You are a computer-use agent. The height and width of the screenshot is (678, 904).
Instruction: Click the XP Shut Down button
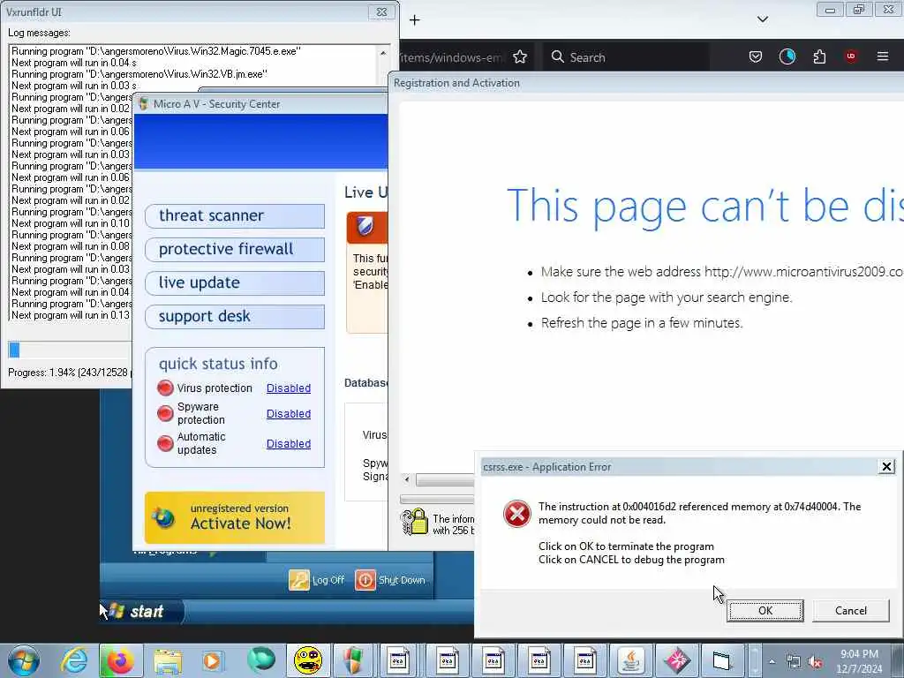point(390,580)
